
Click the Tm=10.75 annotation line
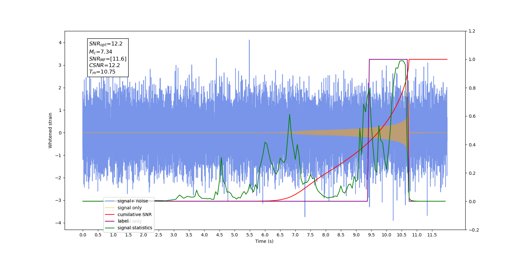pyautogui.click(x=102, y=72)
